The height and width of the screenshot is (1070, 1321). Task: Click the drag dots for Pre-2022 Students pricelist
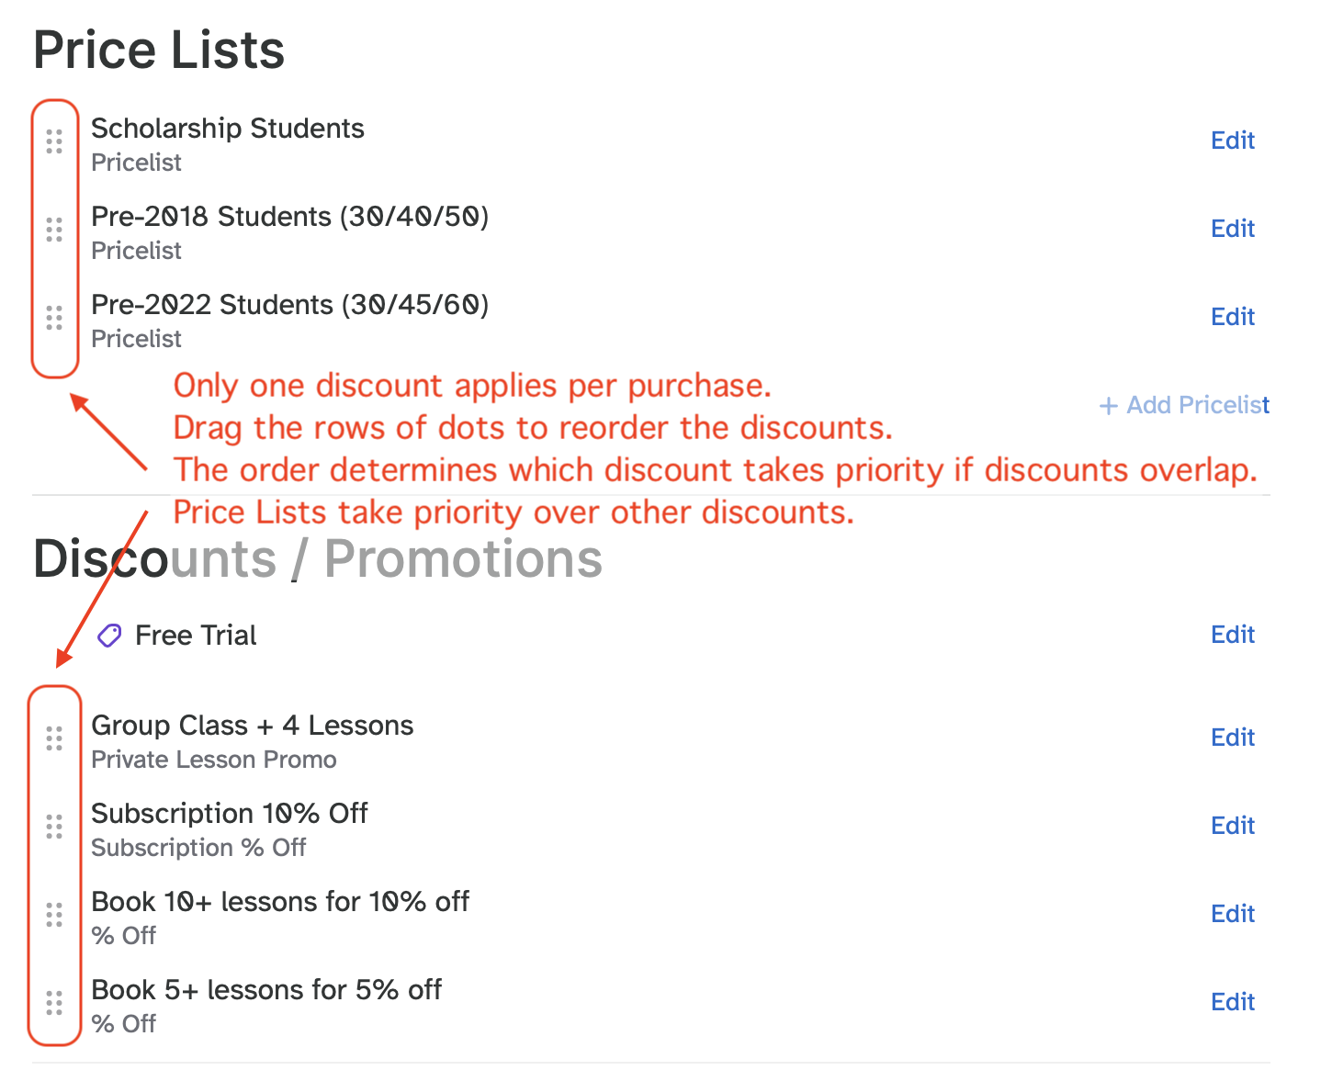[54, 319]
